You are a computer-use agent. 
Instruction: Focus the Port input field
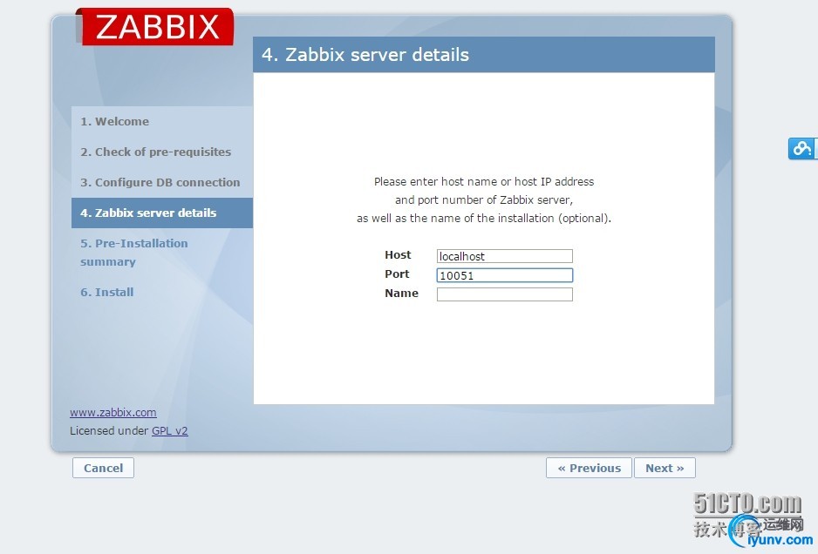point(504,275)
